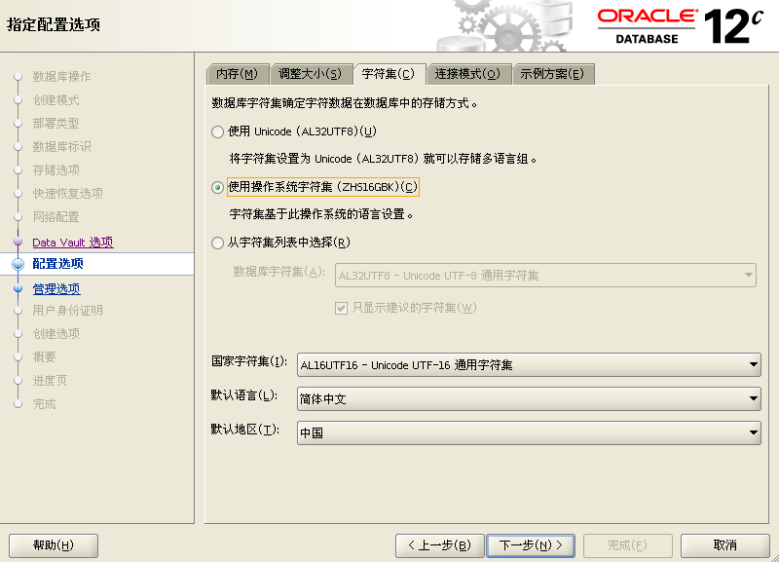Expand the 国家字符集 AL16UTF16 dropdown

click(529, 365)
